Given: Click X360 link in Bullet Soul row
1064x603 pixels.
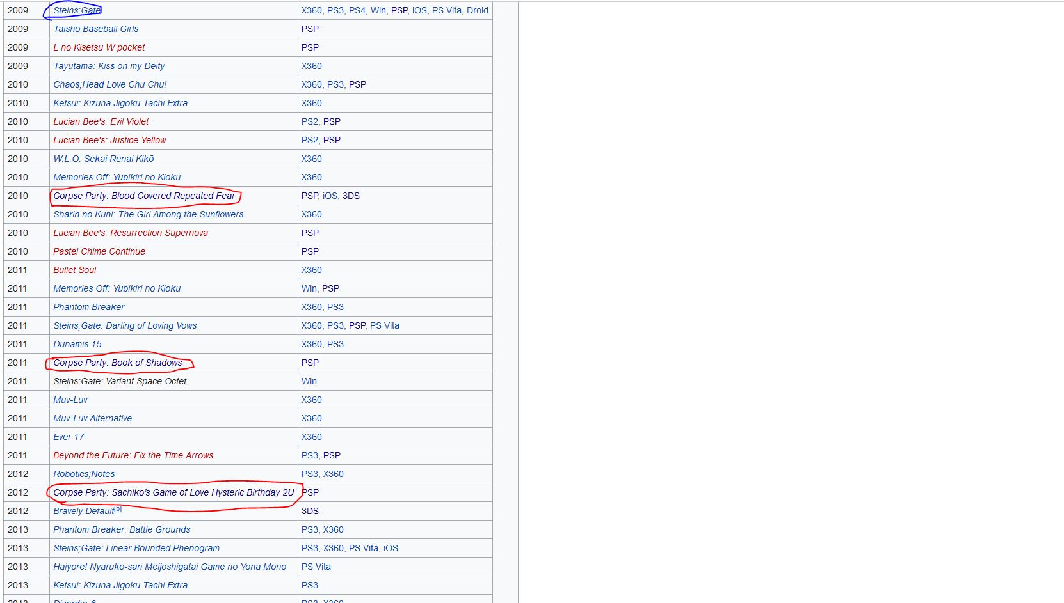Looking at the screenshot, I should pos(312,270).
